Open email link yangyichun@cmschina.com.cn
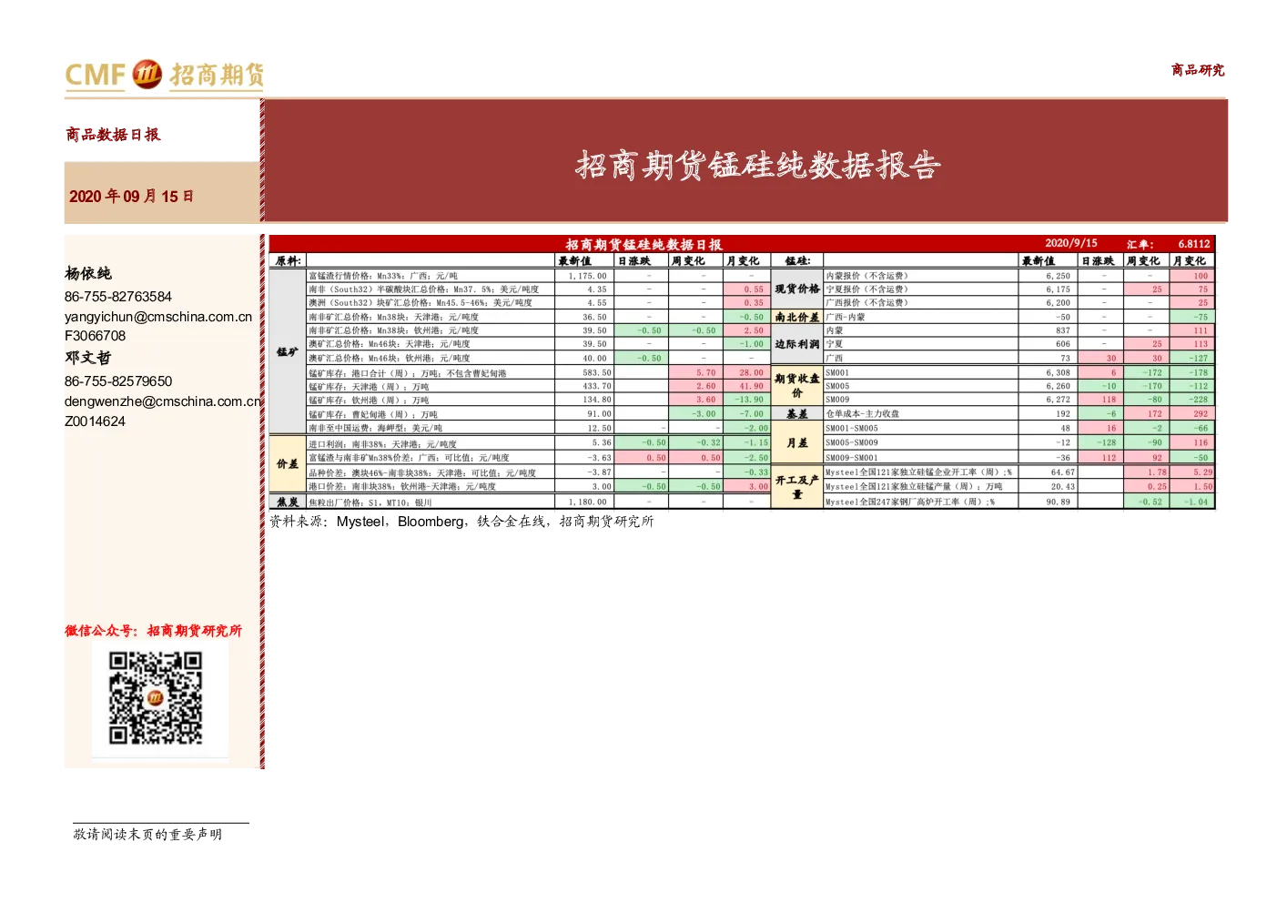 (x=158, y=317)
